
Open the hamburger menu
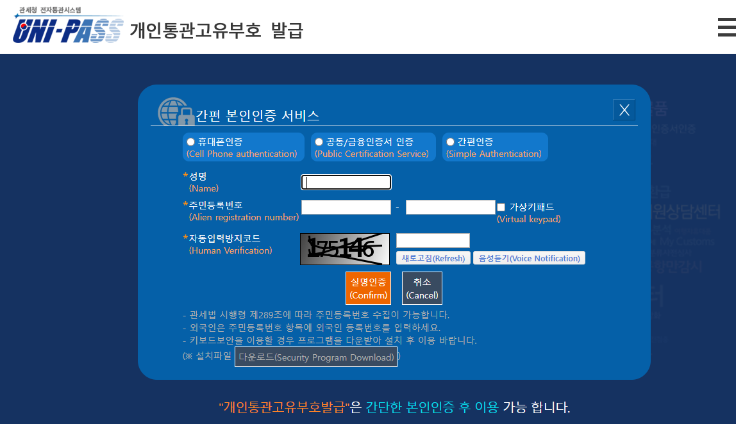727,27
